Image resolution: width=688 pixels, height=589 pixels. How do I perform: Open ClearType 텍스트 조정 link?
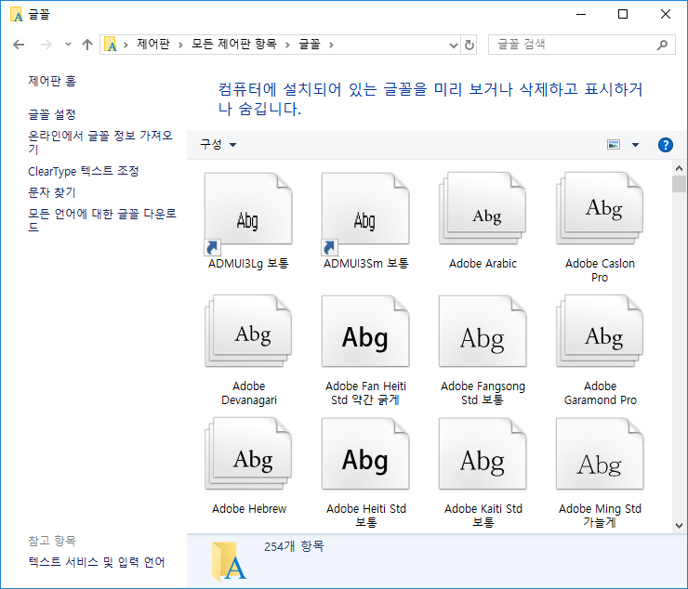[x=84, y=171]
